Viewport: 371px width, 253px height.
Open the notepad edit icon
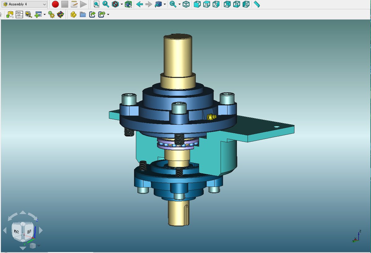tap(74, 4)
